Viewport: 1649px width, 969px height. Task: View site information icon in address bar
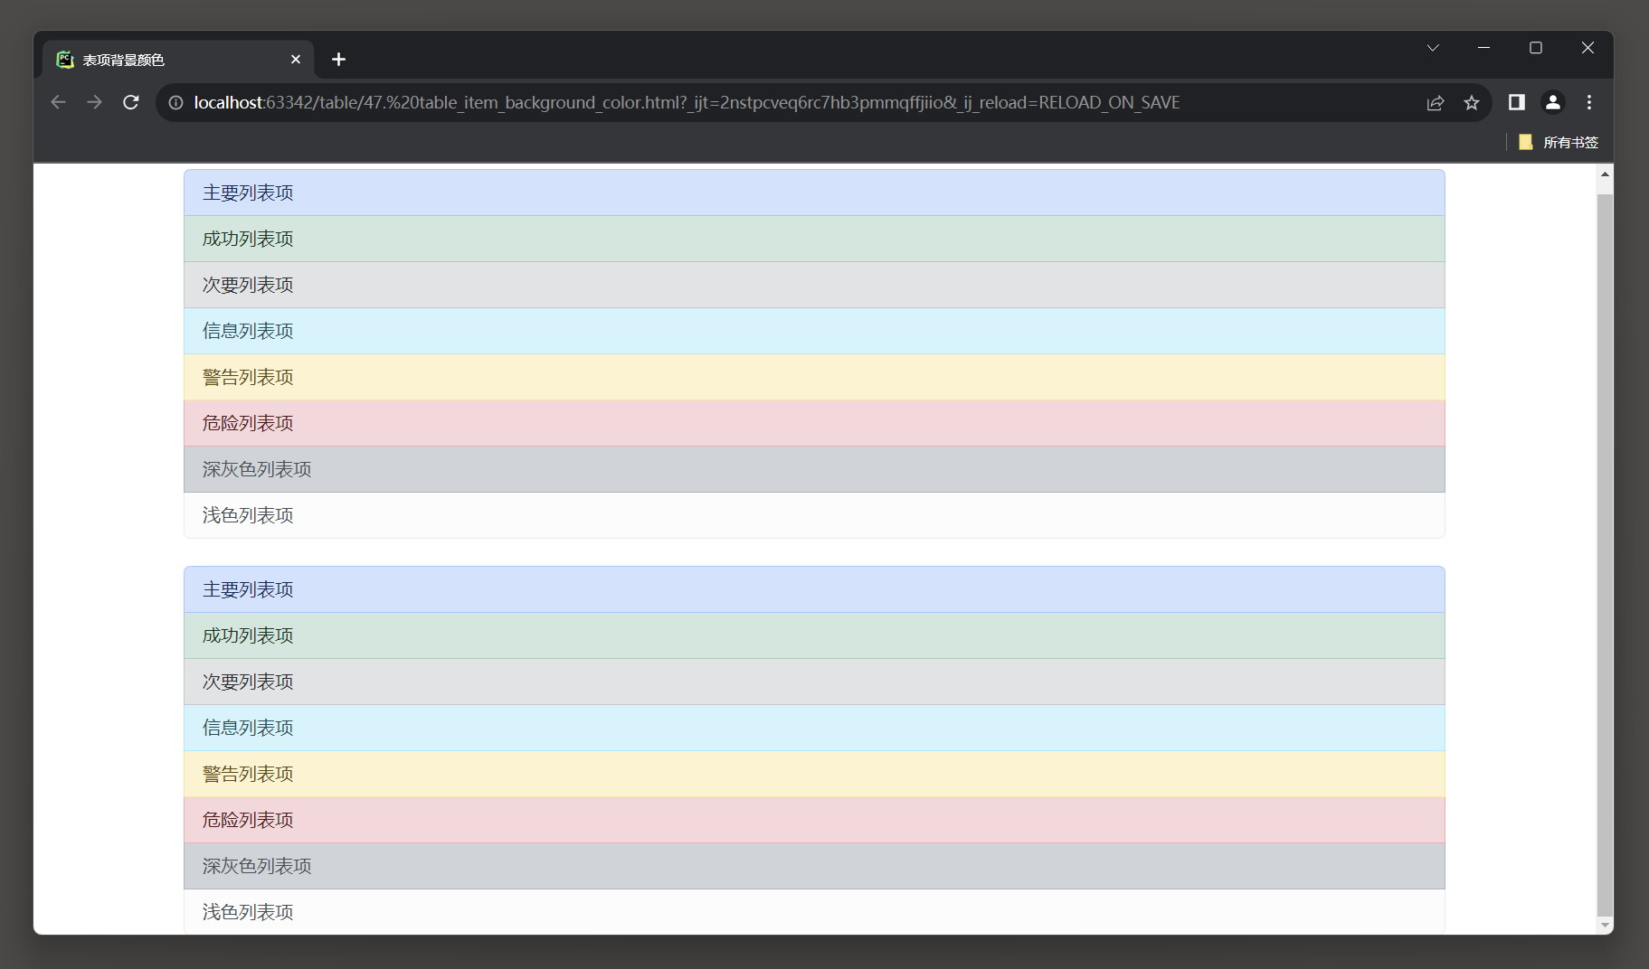point(176,103)
